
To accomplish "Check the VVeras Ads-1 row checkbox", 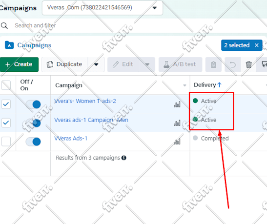I will point(6,142).
